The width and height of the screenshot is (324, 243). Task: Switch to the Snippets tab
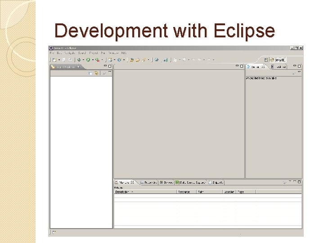(x=216, y=182)
